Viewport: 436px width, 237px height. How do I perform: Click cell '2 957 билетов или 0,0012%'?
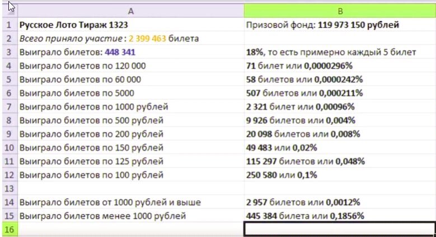pos(340,202)
